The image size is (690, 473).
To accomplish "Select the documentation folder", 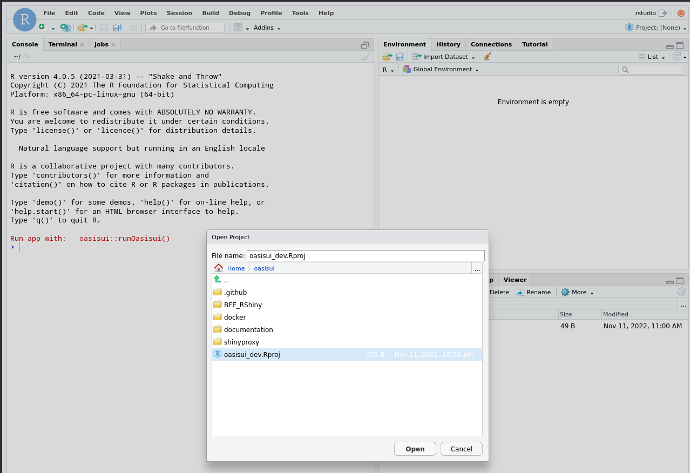I will coord(347,329).
